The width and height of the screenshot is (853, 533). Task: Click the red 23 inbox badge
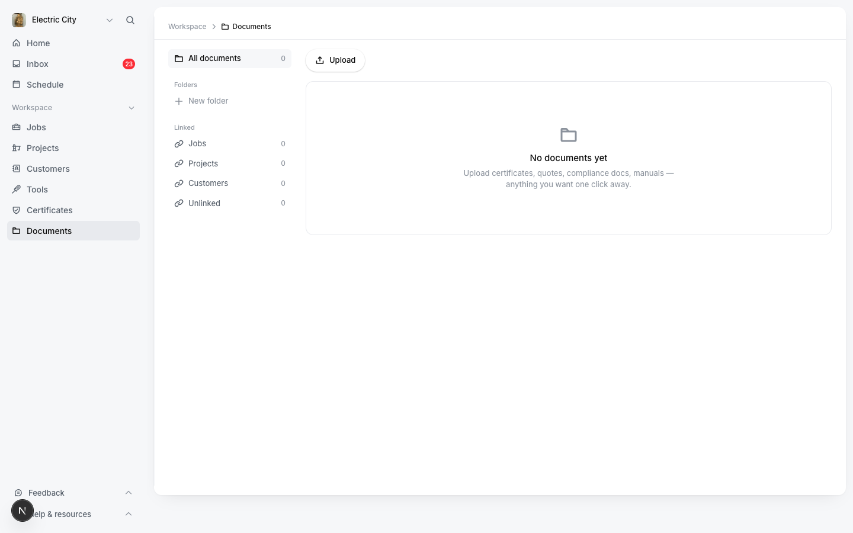click(x=129, y=64)
